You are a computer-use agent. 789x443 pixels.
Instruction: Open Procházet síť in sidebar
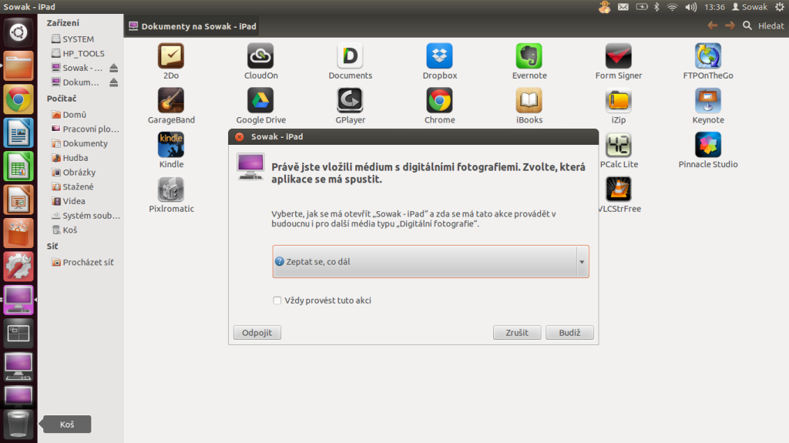[x=82, y=262]
